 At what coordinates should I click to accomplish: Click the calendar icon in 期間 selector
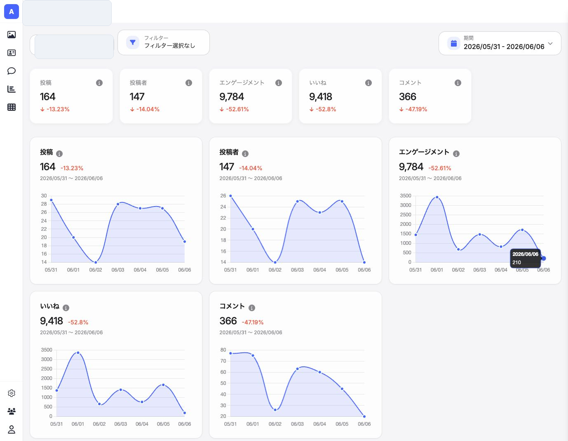(454, 43)
